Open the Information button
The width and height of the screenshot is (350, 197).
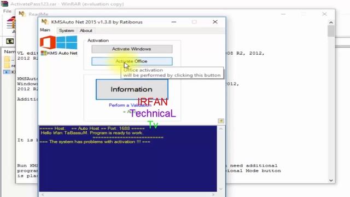coord(132,89)
